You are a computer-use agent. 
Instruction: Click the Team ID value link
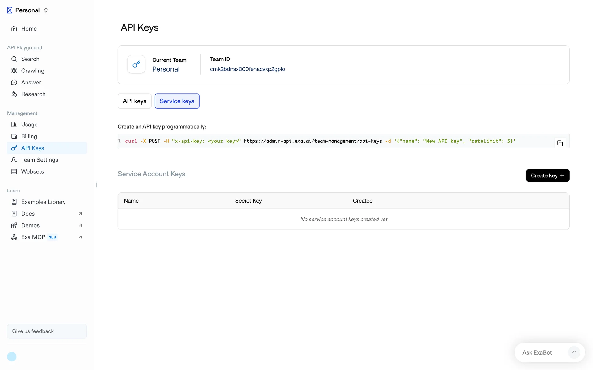click(247, 69)
